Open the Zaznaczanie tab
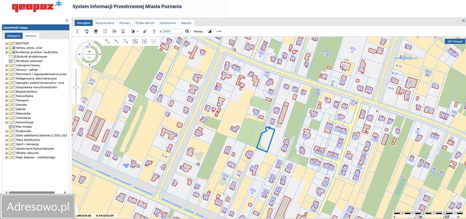466x219 pixels. pyautogui.click(x=167, y=23)
